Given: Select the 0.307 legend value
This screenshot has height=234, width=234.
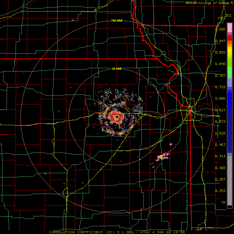Looking at the screenshot, I should pos(220,179).
